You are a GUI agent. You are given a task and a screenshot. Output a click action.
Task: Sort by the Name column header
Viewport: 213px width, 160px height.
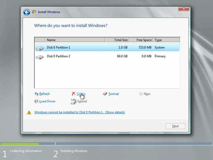coord(75,40)
